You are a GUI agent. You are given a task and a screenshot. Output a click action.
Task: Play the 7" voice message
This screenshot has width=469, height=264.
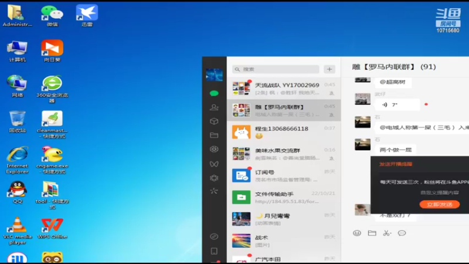click(397, 105)
